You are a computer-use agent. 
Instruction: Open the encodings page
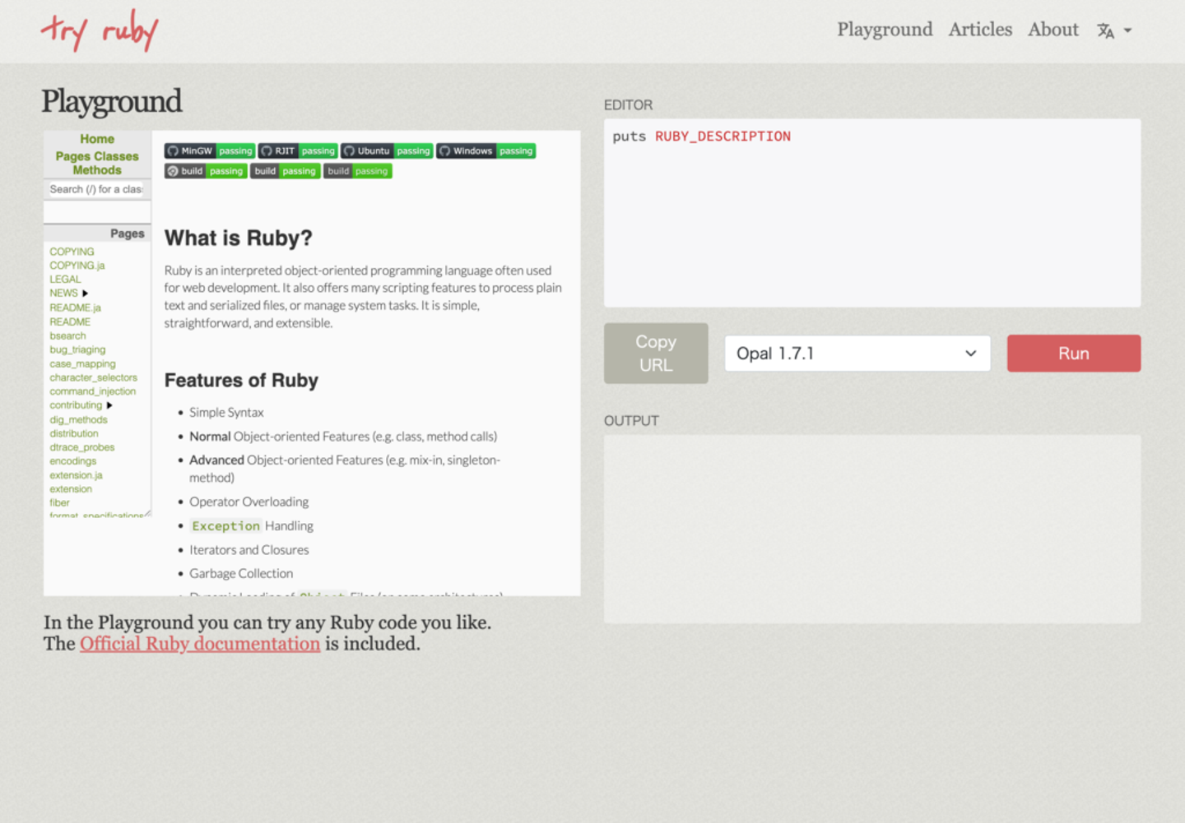(x=72, y=461)
